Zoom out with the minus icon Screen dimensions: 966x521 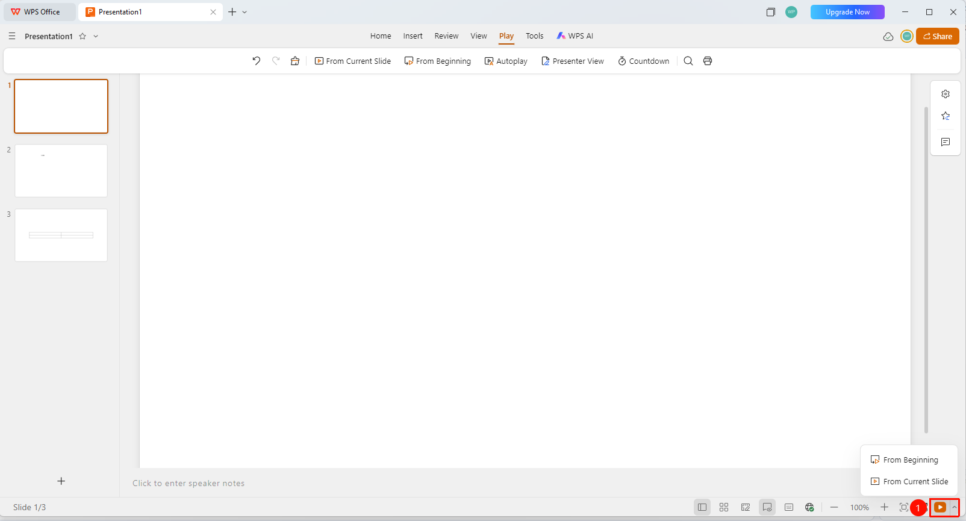click(x=834, y=507)
